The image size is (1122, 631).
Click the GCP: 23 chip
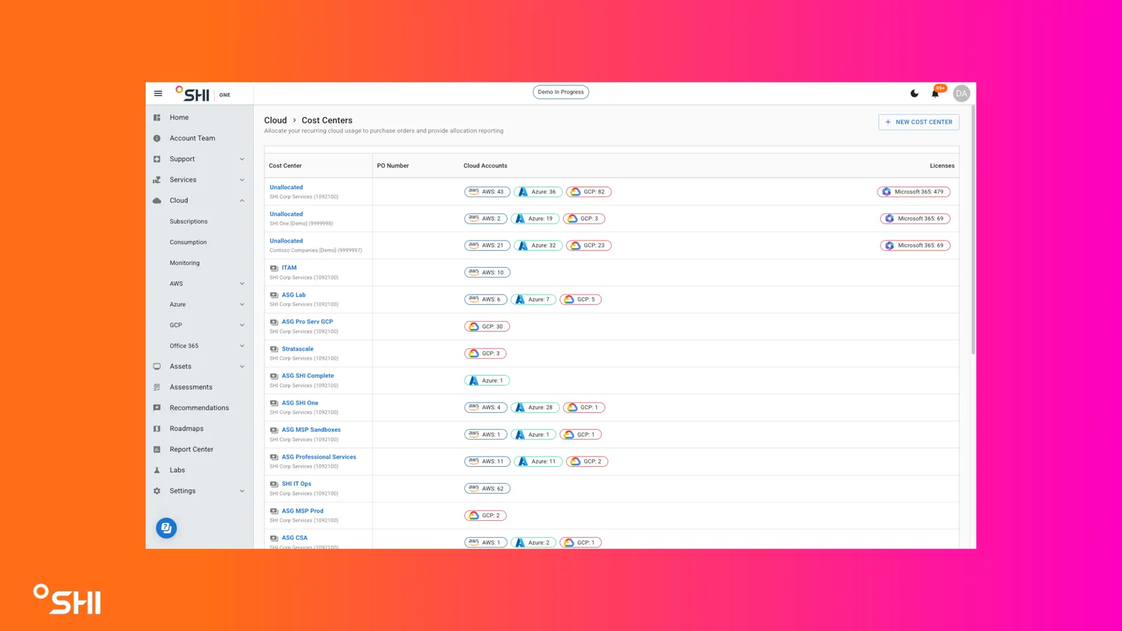(589, 245)
